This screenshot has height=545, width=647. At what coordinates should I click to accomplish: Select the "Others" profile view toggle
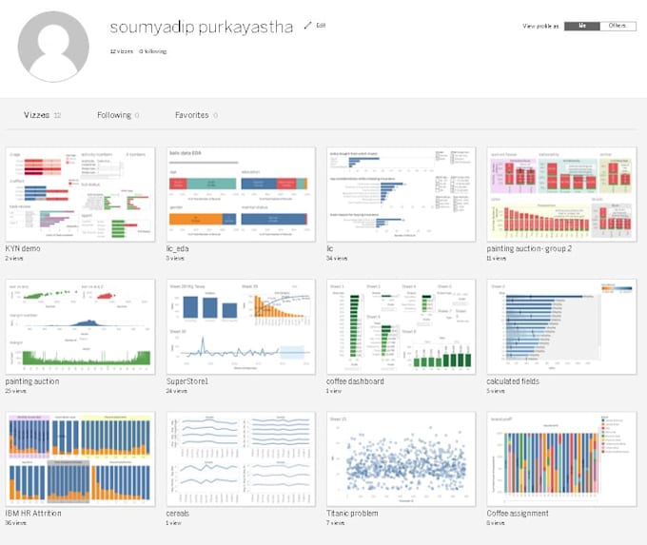618,26
